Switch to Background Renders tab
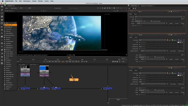This screenshot has height=106, width=188. (147, 6)
